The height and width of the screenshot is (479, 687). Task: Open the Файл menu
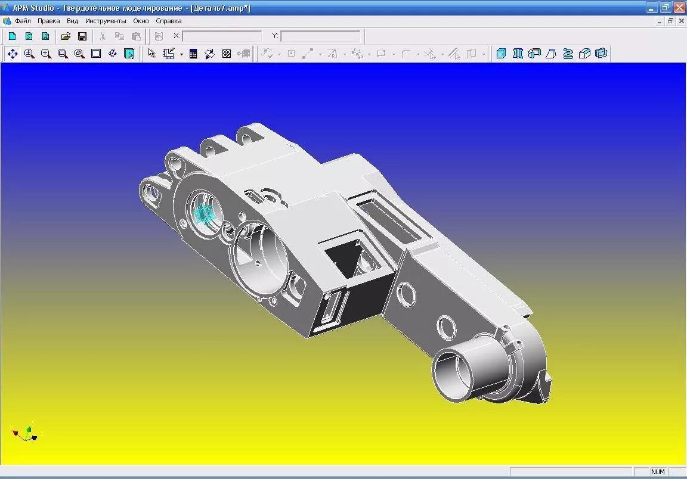pyautogui.click(x=23, y=21)
